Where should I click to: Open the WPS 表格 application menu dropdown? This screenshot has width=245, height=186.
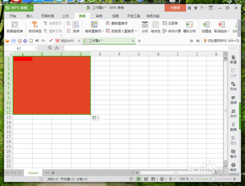pyautogui.click(x=32, y=8)
